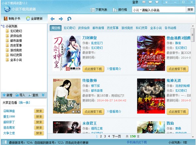Viewport: 196px width, 145px height.
Task: Click 导入 import button in sidebar
Action: click(21, 95)
